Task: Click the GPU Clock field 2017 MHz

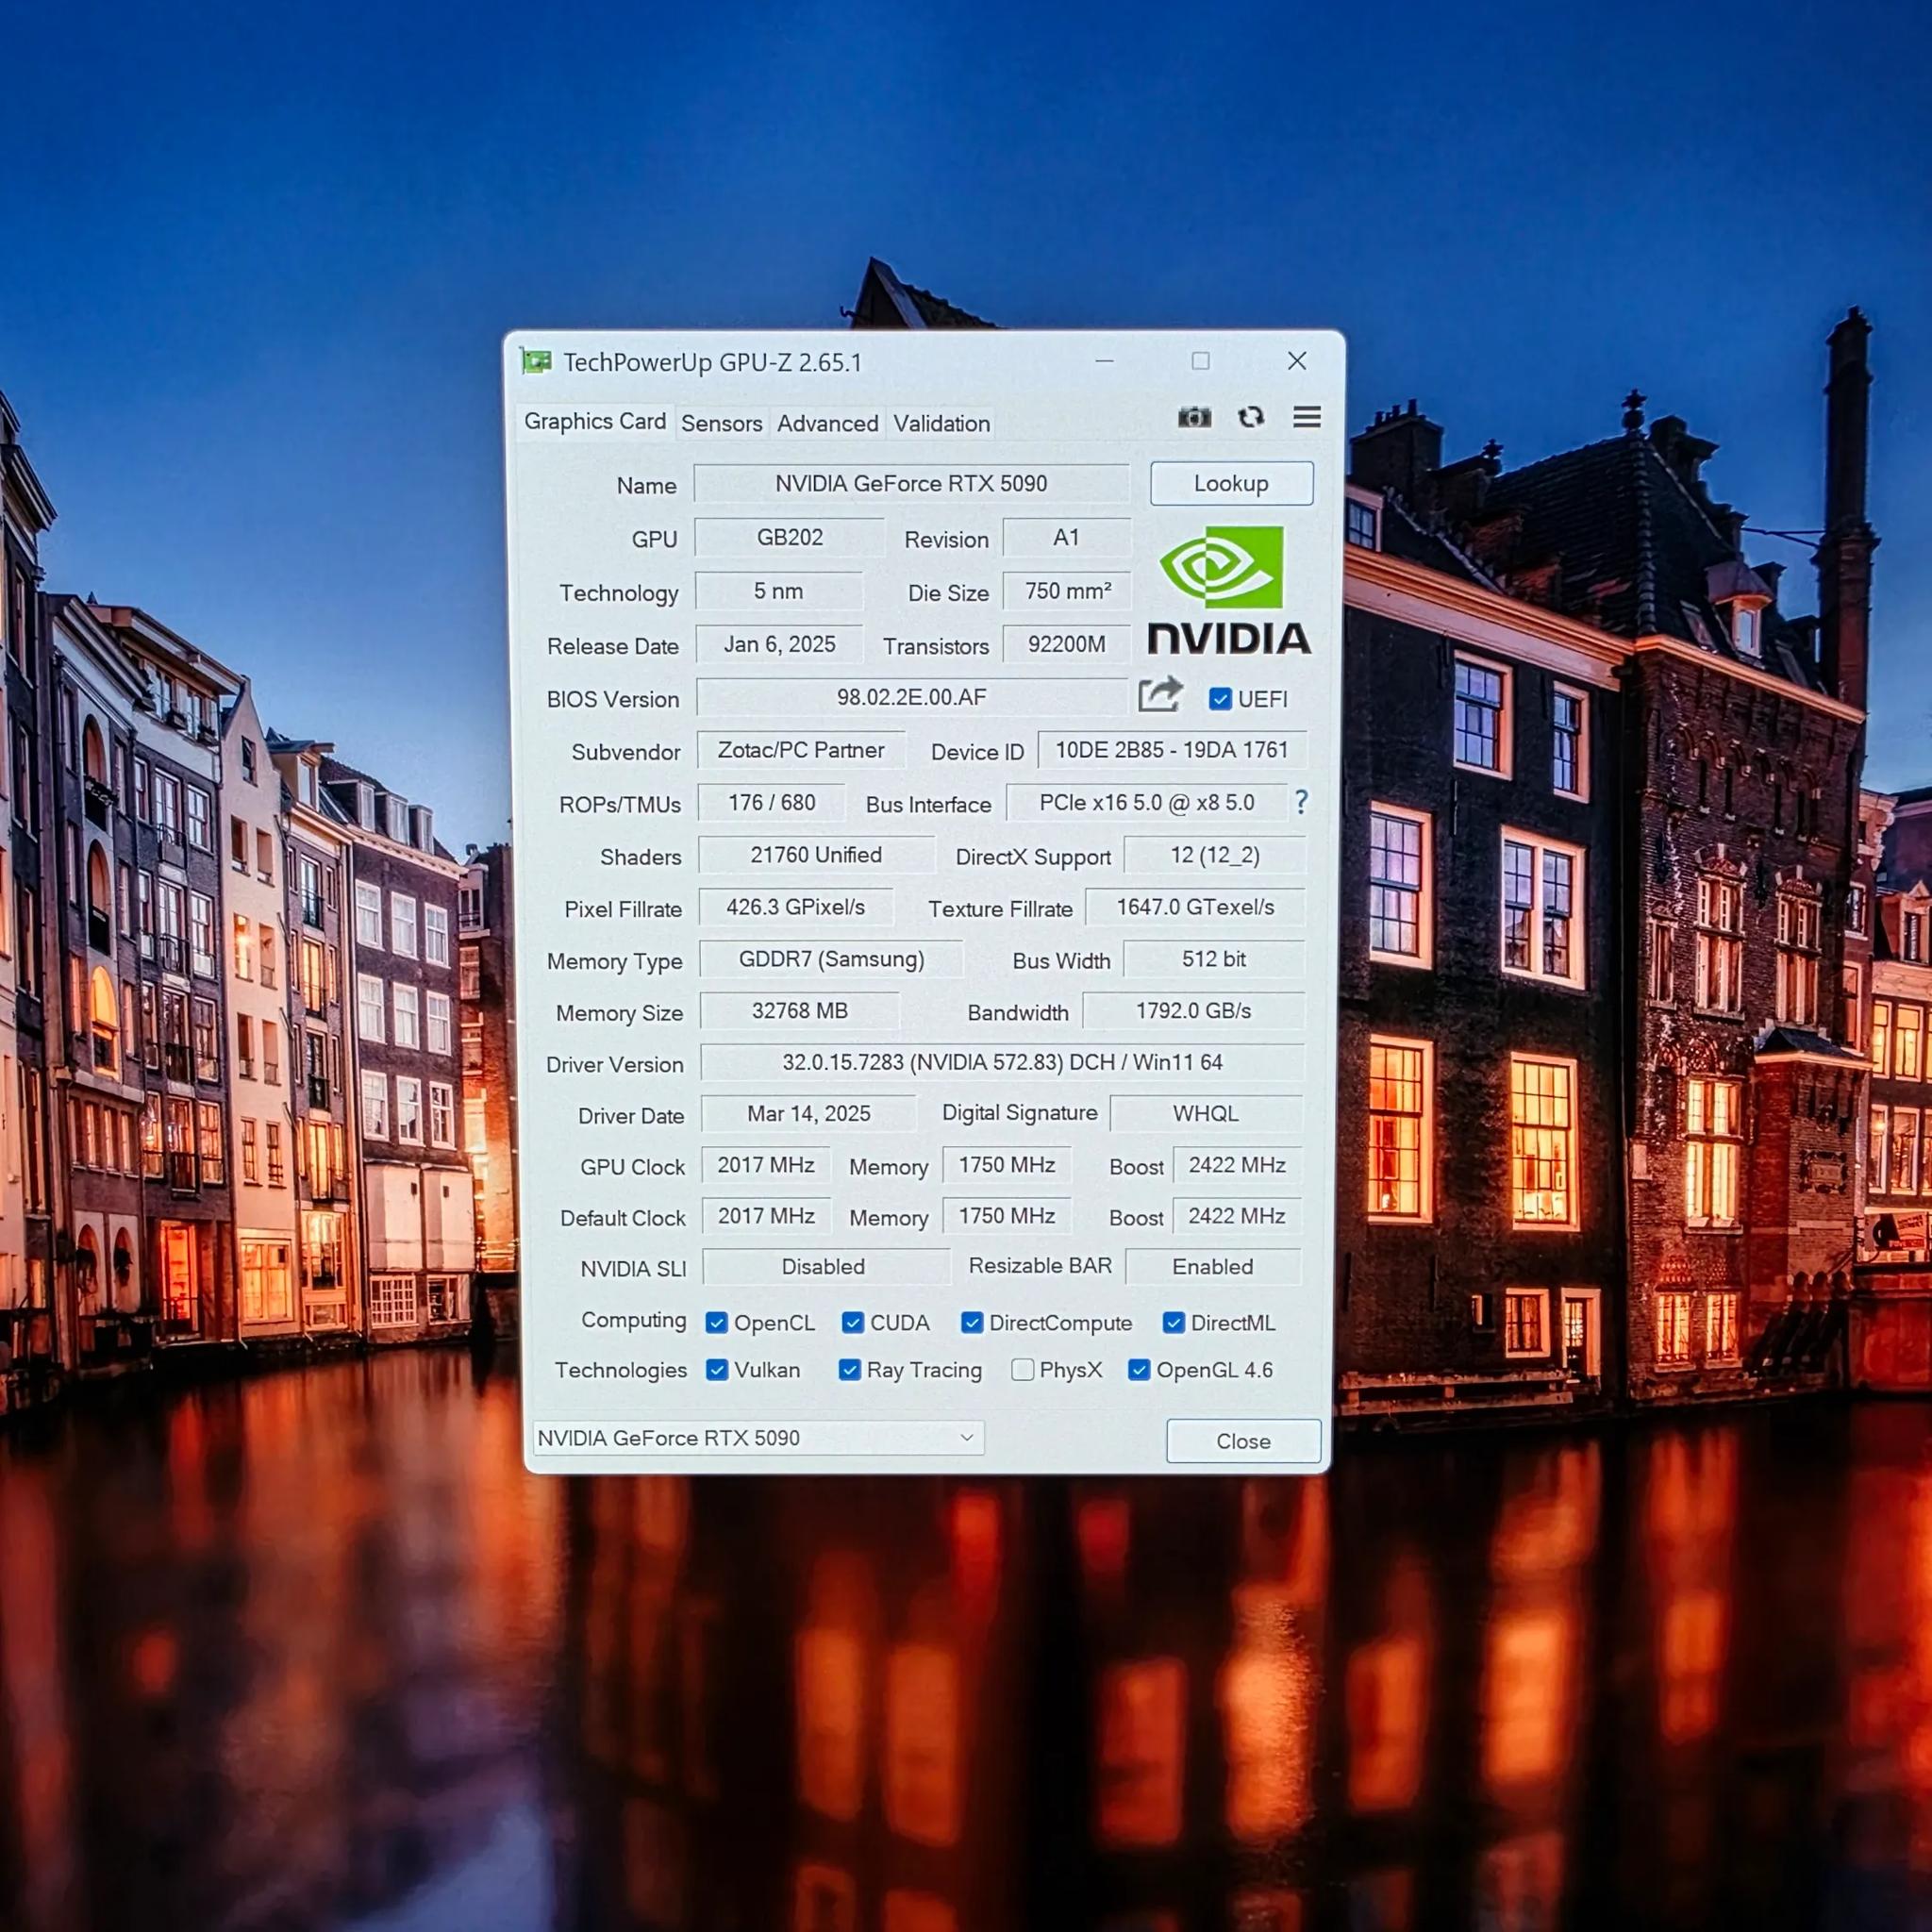Action: pos(766,1165)
